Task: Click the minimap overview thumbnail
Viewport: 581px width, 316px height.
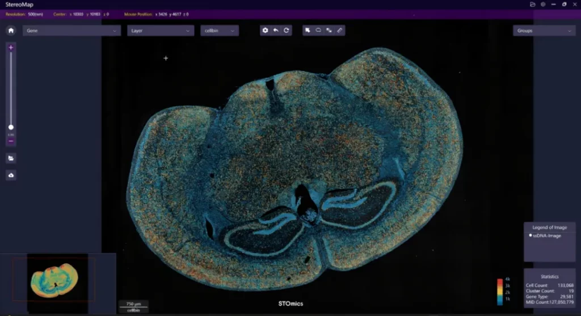Action: (54, 279)
